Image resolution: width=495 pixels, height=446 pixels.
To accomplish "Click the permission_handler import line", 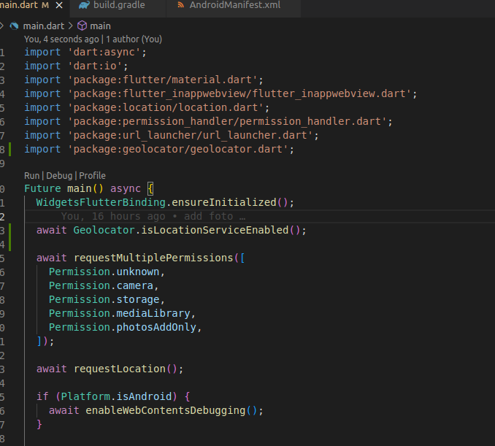I will pos(208,121).
